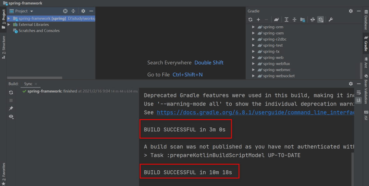Click the External Libraries bar-chart icon

[15, 25]
